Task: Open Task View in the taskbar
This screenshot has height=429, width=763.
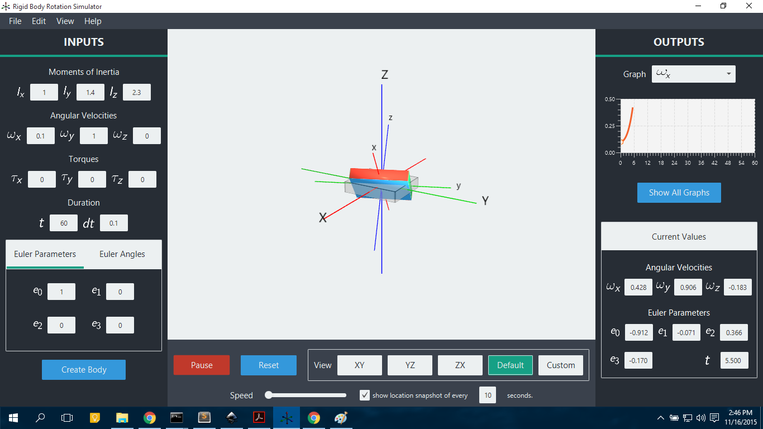Action: pos(67,417)
